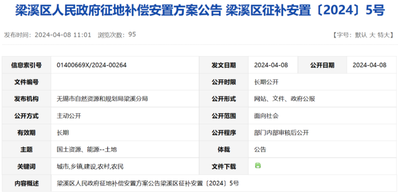Click the 发布时间 label

(x=17, y=35)
